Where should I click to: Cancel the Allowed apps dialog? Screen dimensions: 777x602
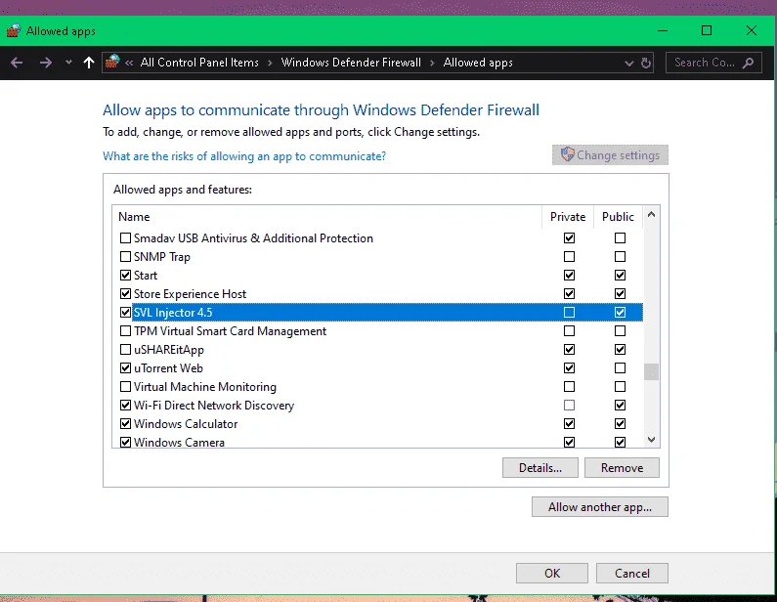tap(631, 574)
